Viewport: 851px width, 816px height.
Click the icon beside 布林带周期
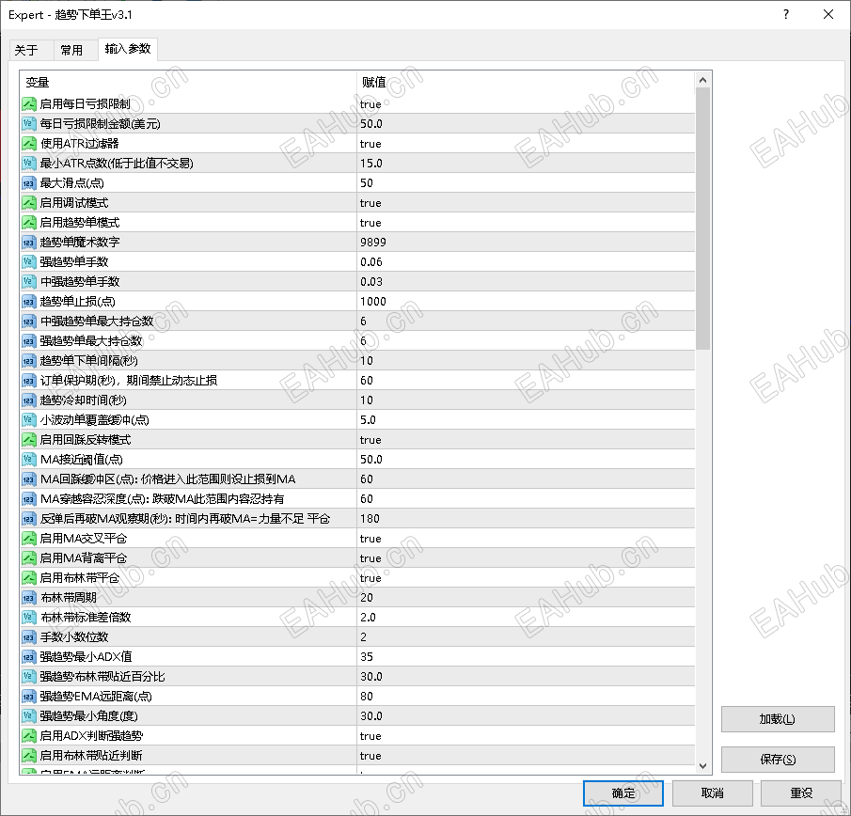coord(29,597)
